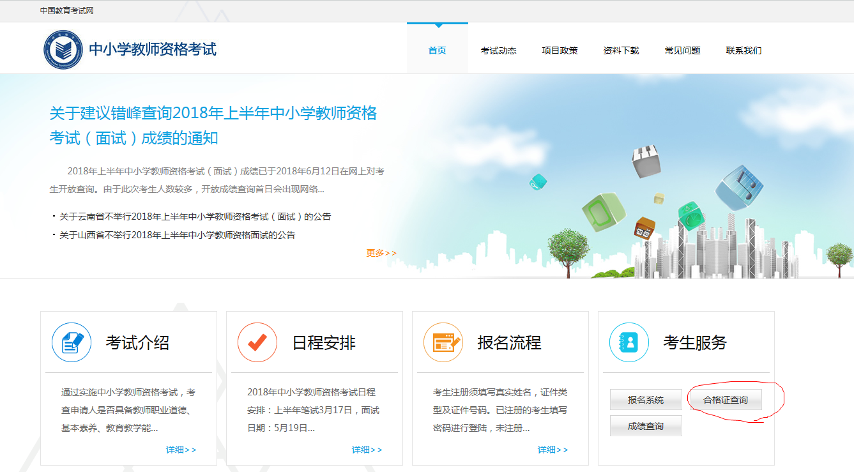Screen dimensions: 854x472
Task: Click the 考生服务 heading
Action: point(695,343)
